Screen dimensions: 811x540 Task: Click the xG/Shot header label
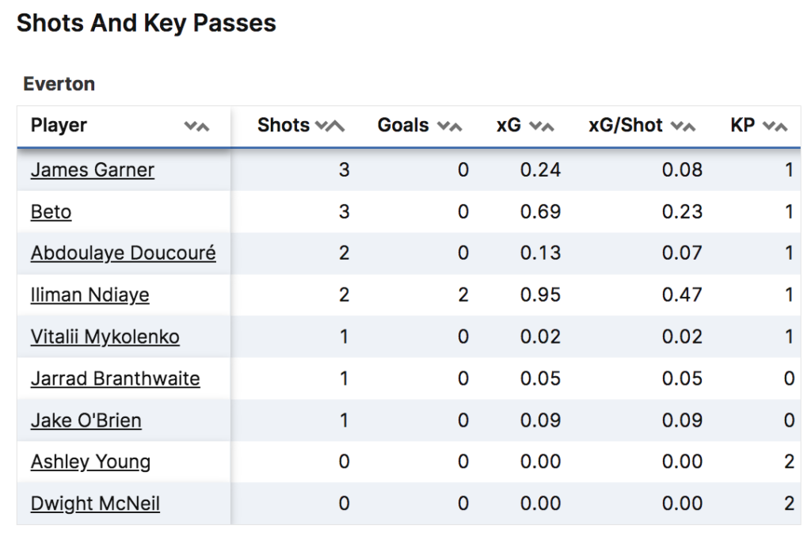click(x=626, y=126)
